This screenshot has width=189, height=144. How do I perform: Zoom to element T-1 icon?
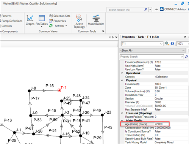[167, 44]
